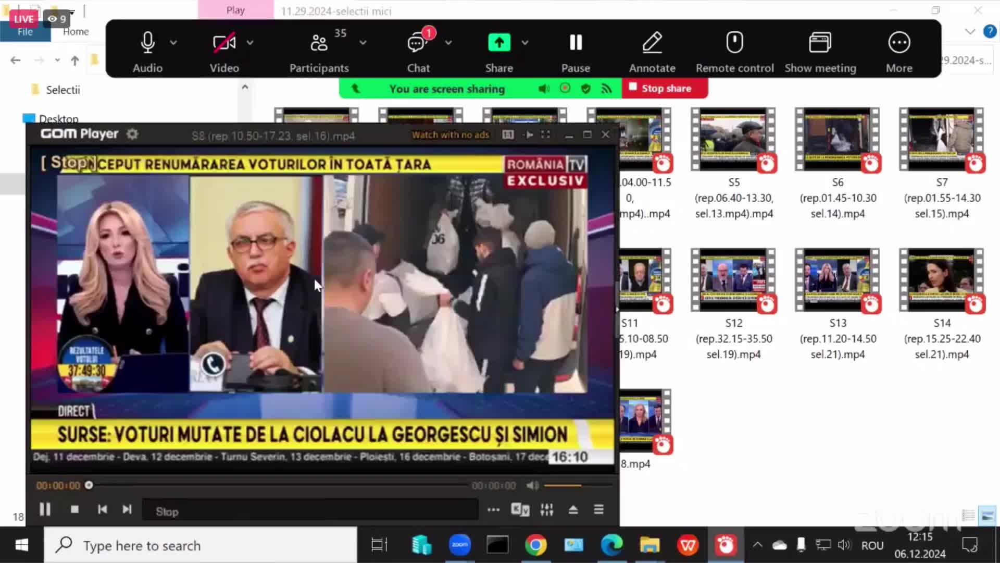Image resolution: width=1000 pixels, height=563 pixels.
Task: Collapse the navigation pane scroll up arrow
Action: pos(245,87)
